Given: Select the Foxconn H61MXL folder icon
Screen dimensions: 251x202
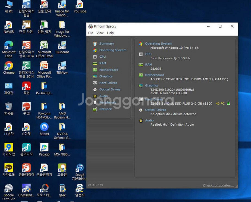Looking at the screenshot, I should (x=44, y=111).
